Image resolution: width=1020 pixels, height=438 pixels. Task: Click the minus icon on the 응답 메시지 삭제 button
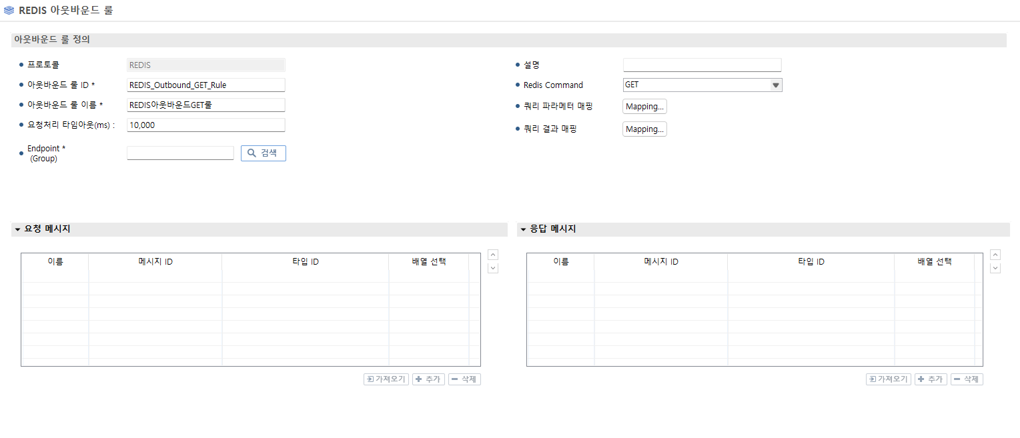click(x=959, y=379)
